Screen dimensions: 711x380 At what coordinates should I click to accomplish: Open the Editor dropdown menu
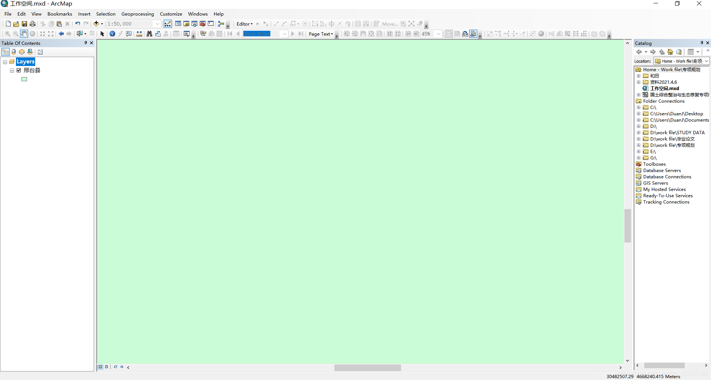(244, 24)
